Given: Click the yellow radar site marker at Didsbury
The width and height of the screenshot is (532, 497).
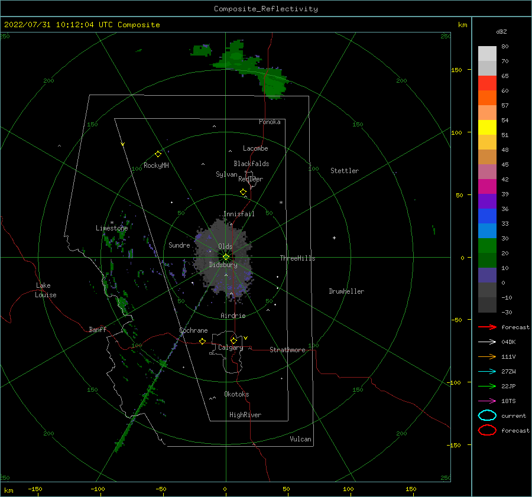Looking at the screenshot, I should click(226, 257).
